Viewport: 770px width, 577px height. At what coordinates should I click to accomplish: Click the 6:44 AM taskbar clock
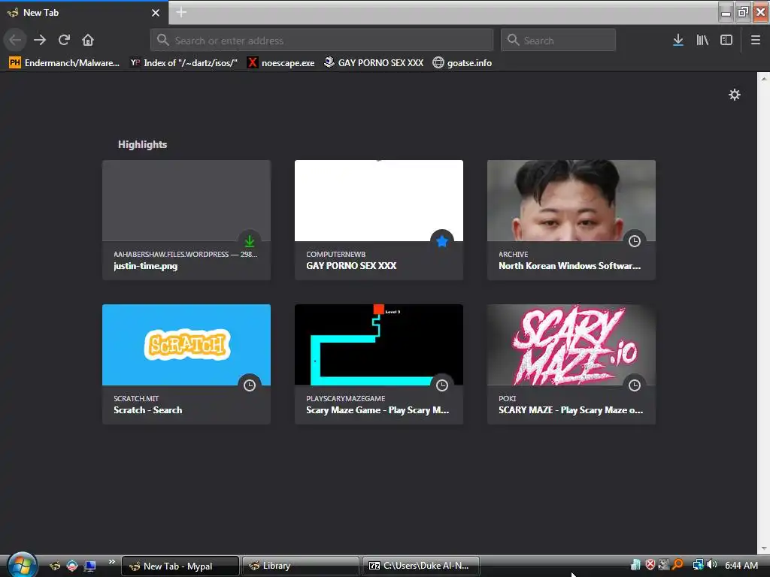741,565
